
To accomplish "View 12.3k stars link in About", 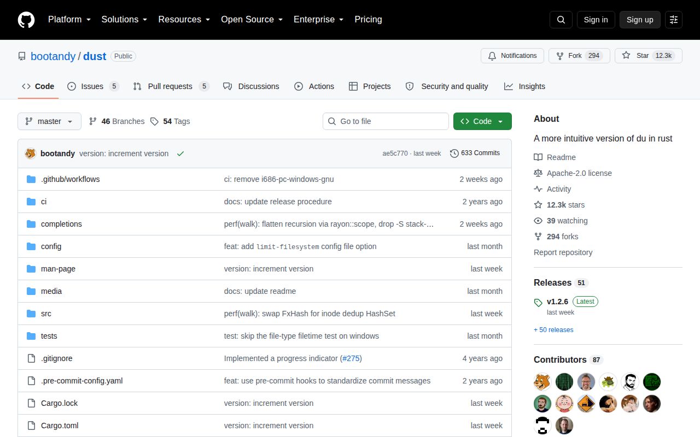I will click(x=559, y=205).
